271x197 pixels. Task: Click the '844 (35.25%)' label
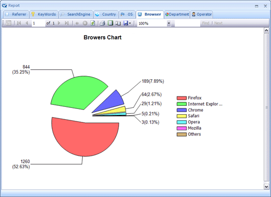(21, 69)
